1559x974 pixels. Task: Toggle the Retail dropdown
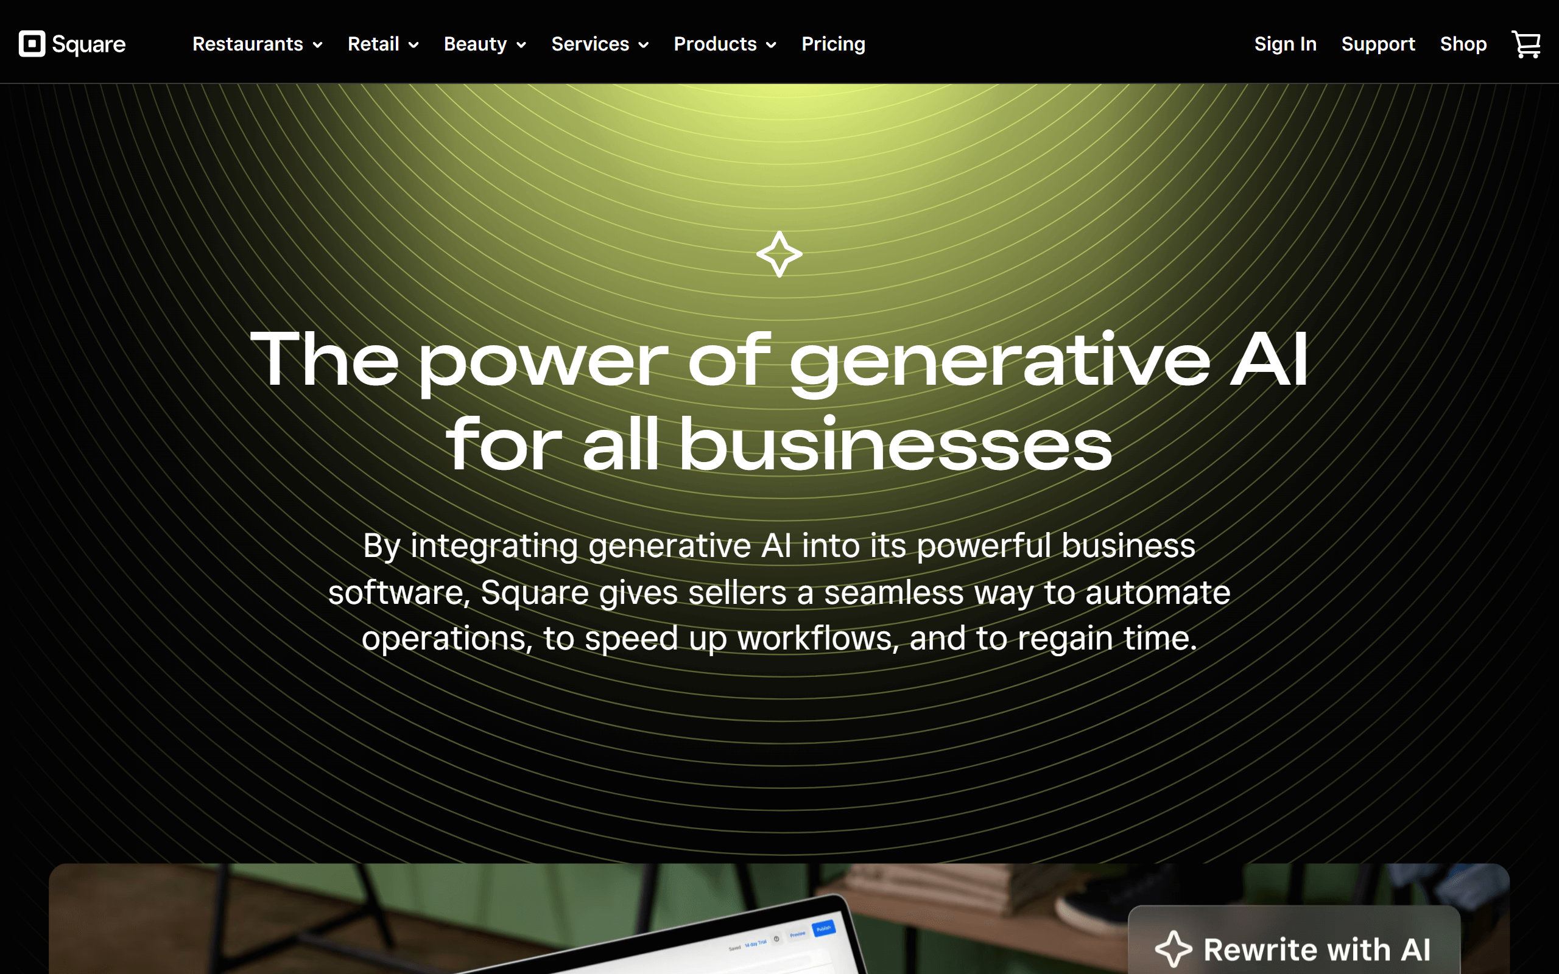(382, 44)
